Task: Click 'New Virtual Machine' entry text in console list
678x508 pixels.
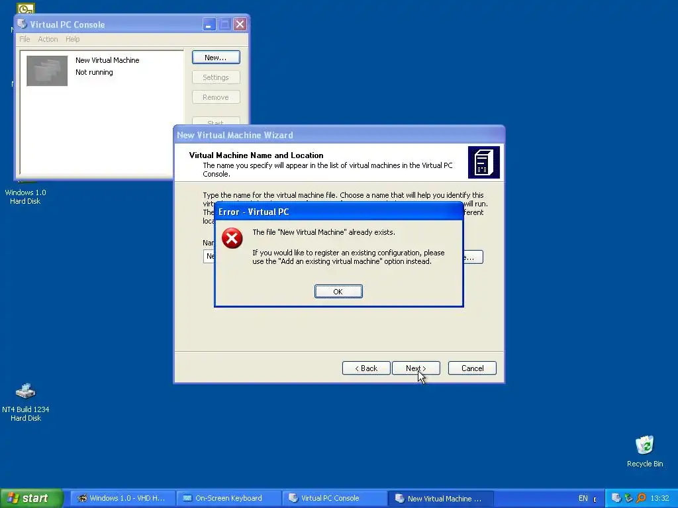Action: [107, 60]
